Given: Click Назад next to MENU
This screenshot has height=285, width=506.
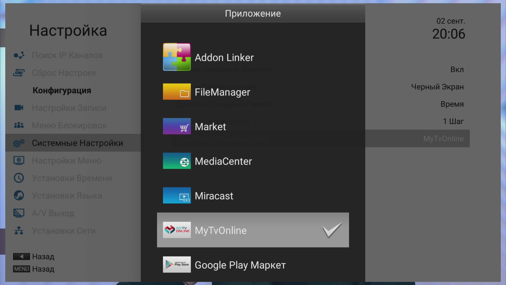Looking at the screenshot, I should tap(43, 269).
